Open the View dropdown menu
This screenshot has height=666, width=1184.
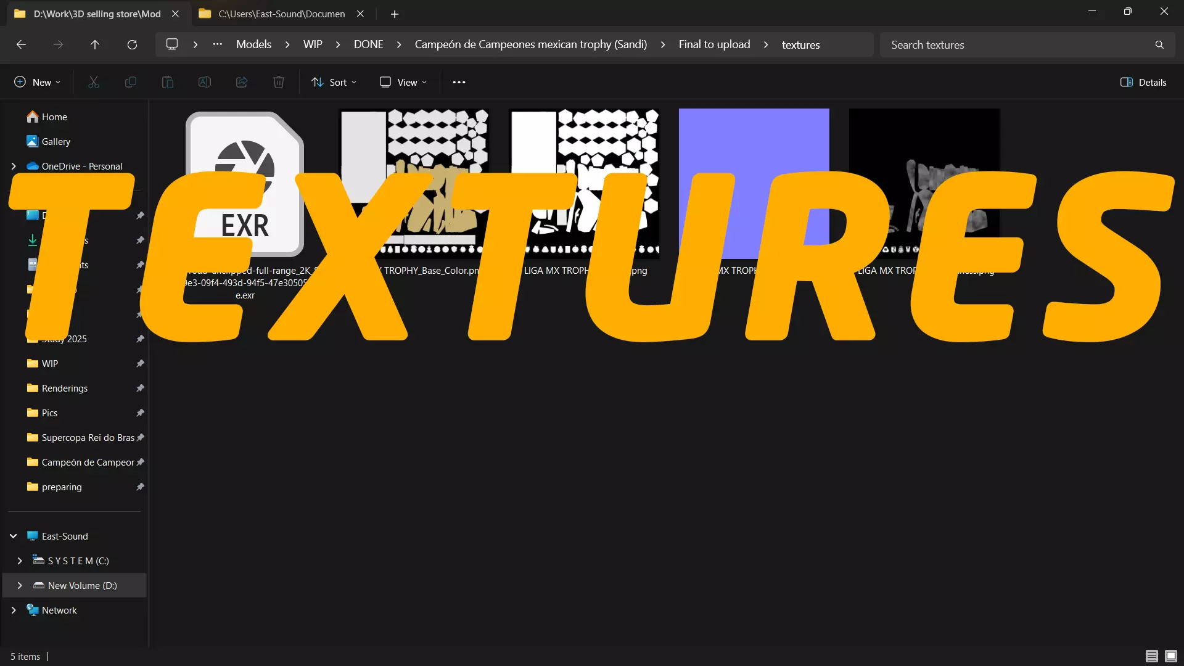(403, 82)
